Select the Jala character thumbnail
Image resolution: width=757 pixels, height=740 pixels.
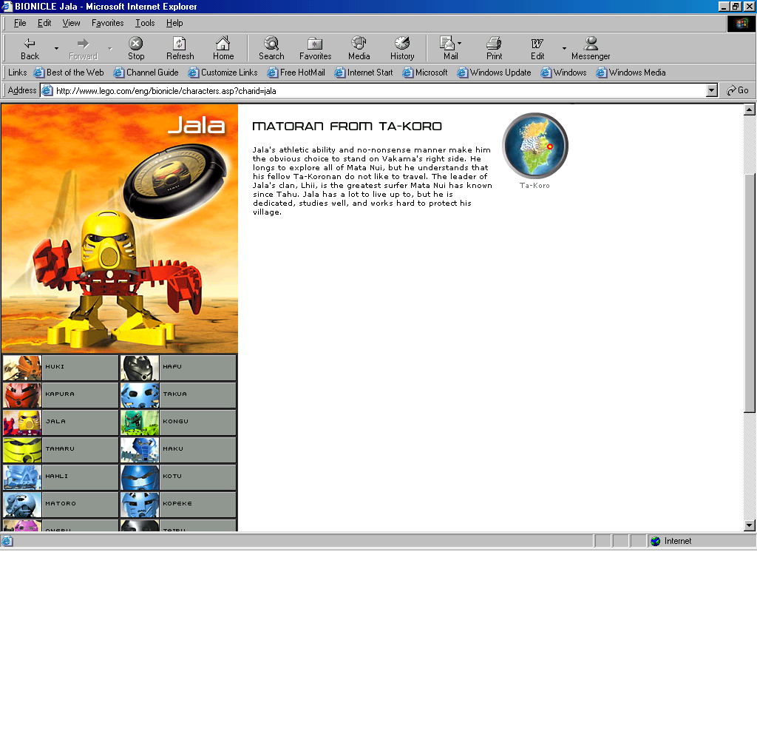22,423
